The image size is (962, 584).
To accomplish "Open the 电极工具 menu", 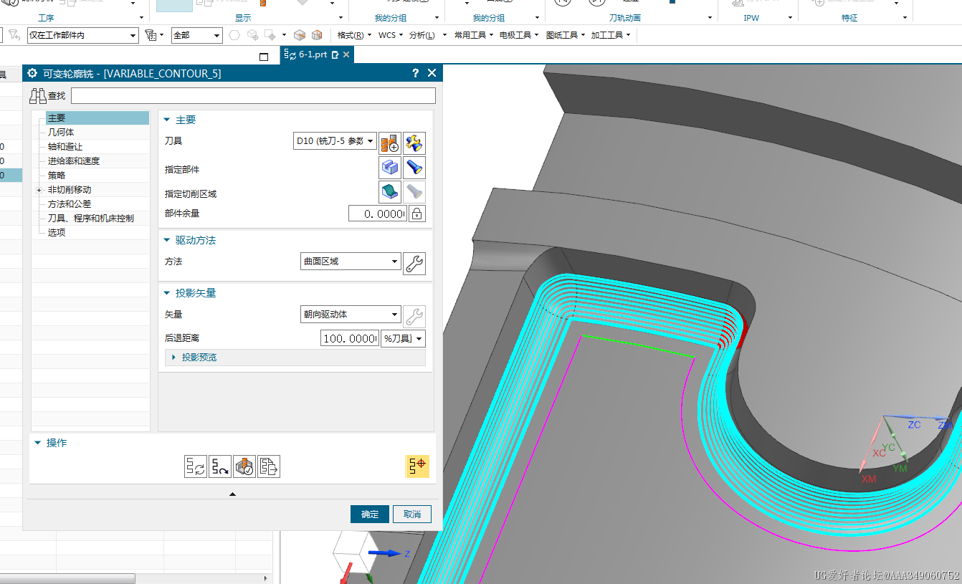I will [x=520, y=35].
